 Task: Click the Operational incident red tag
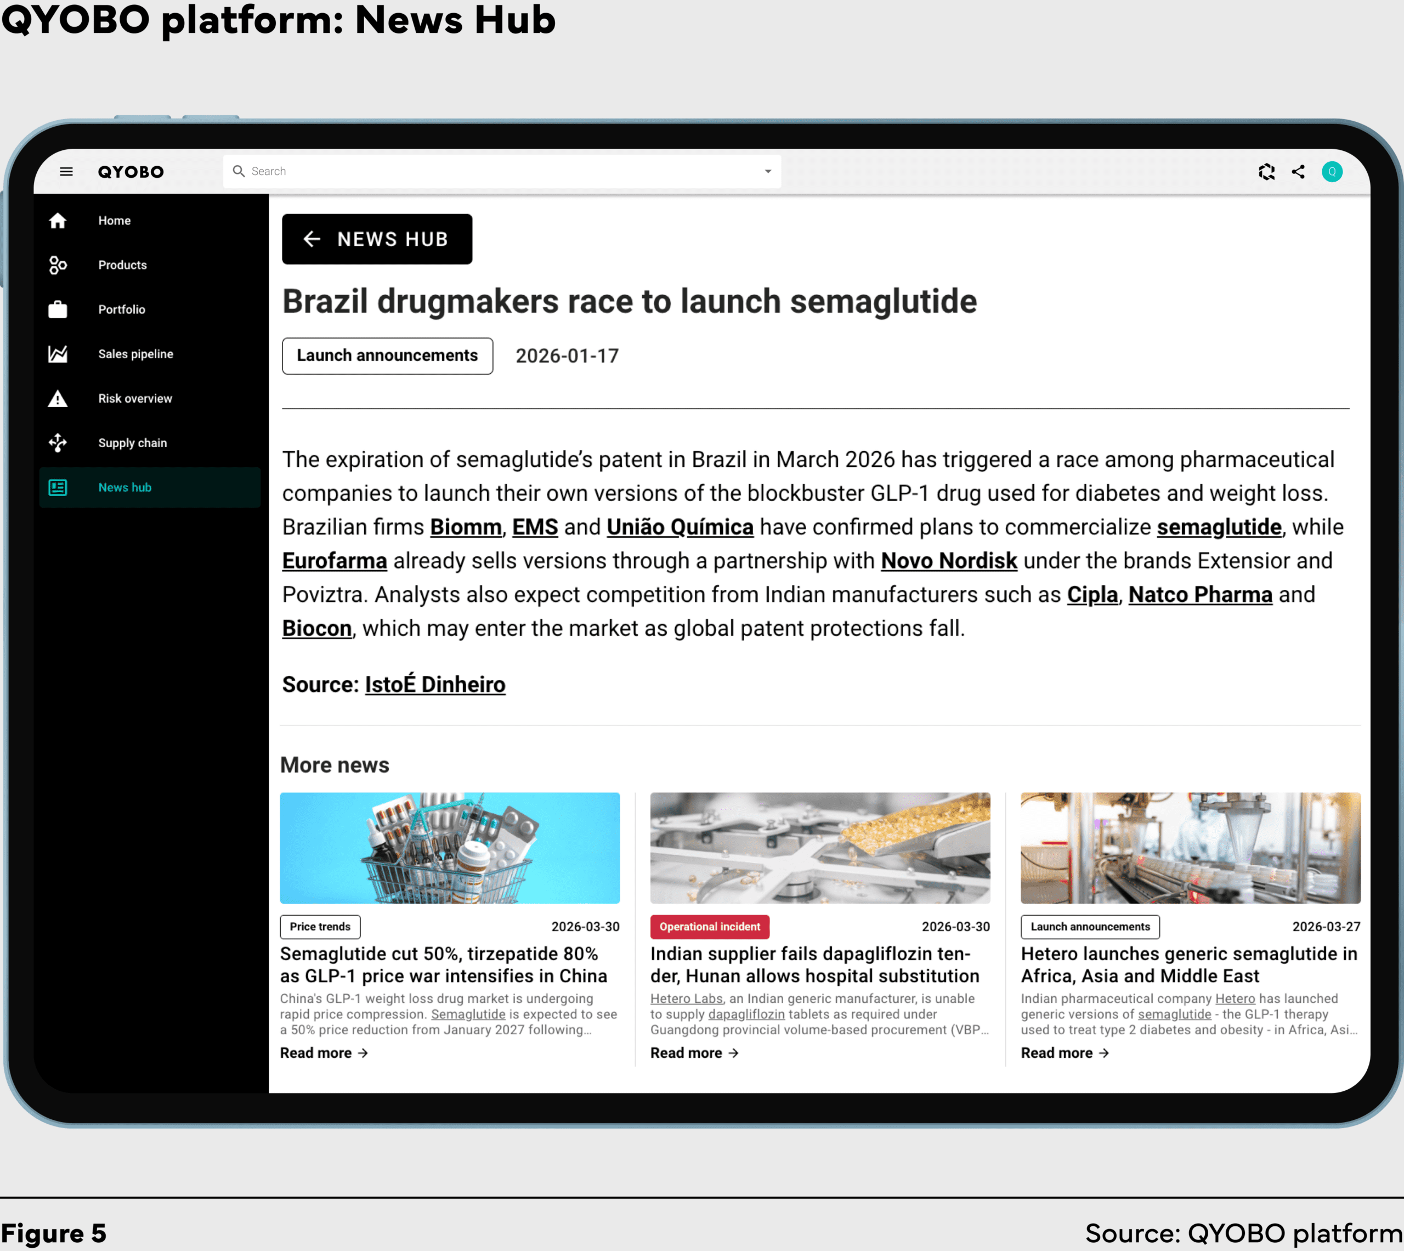click(709, 927)
